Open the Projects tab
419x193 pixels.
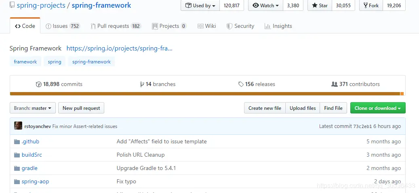[x=169, y=26]
